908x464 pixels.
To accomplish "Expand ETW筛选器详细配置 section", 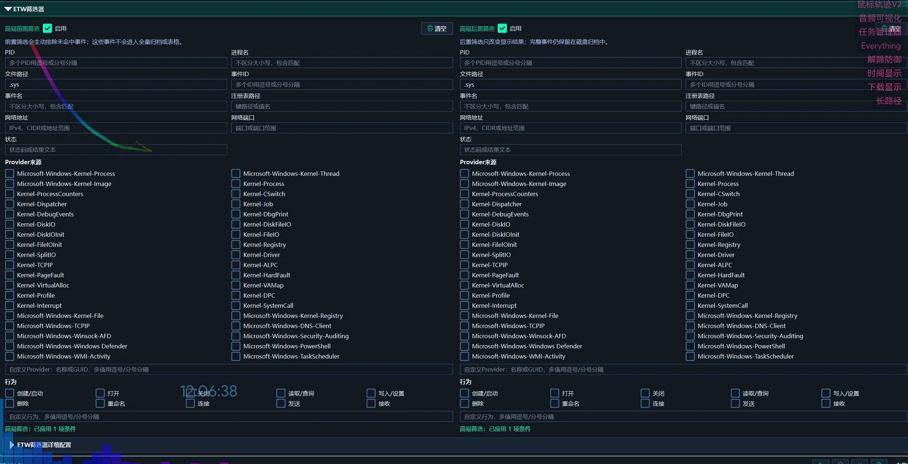I will click(x=12, y=445).
